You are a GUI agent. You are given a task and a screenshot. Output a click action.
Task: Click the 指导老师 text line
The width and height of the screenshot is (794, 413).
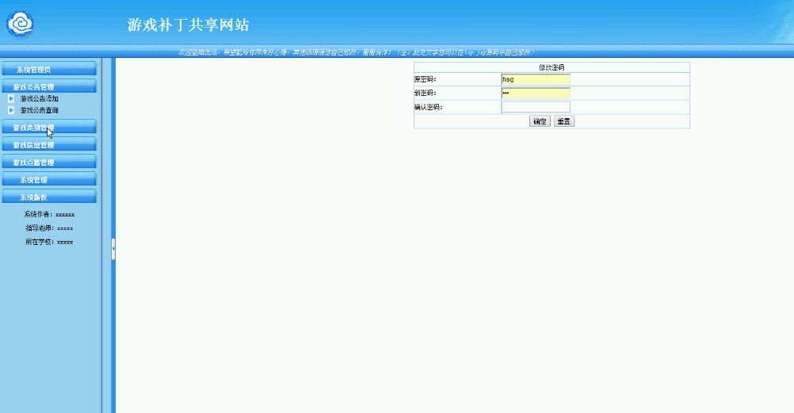click(x=49, y=228)
